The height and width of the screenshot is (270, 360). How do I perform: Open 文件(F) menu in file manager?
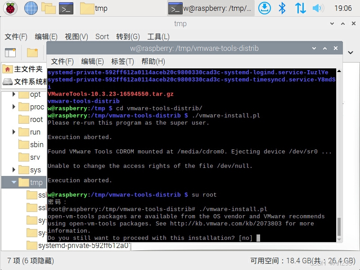[x=16, y=36]
